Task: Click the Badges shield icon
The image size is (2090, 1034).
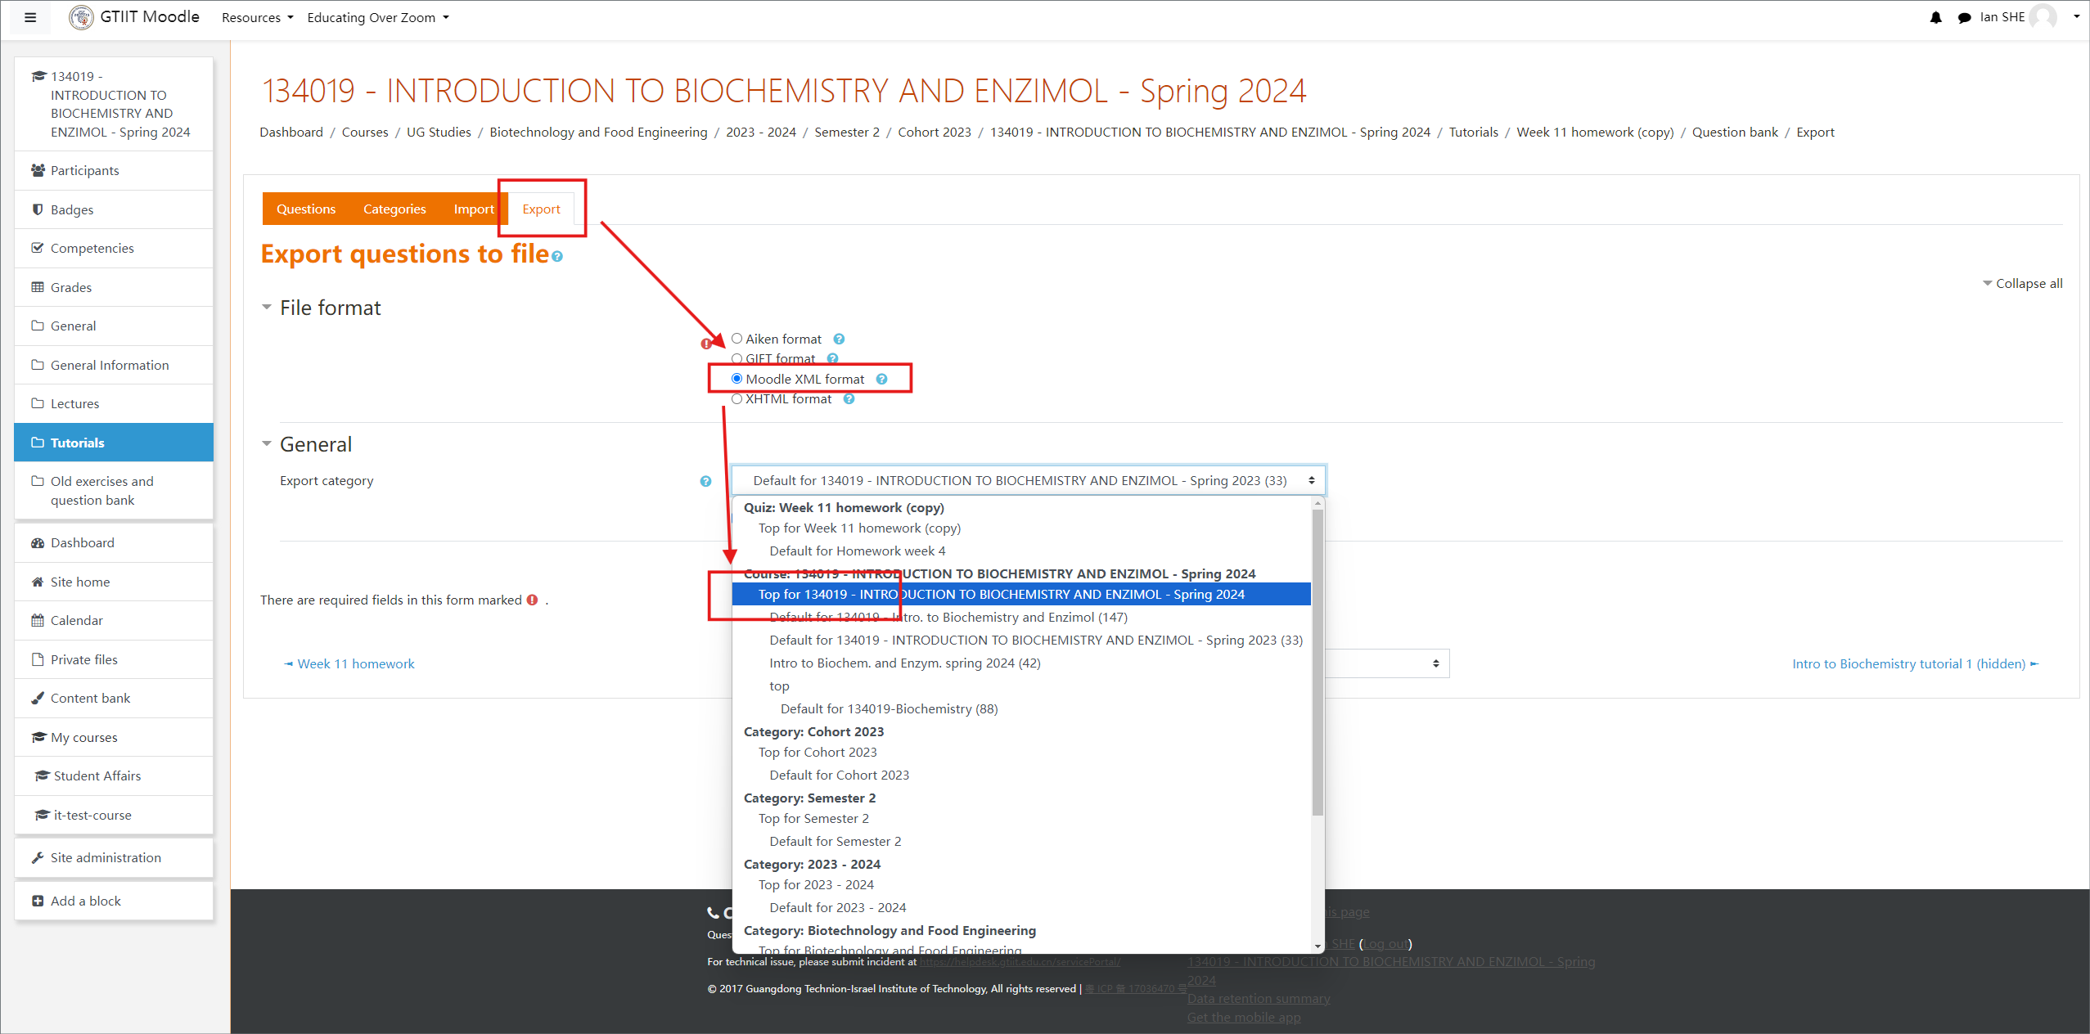Action: coord(38,209)
